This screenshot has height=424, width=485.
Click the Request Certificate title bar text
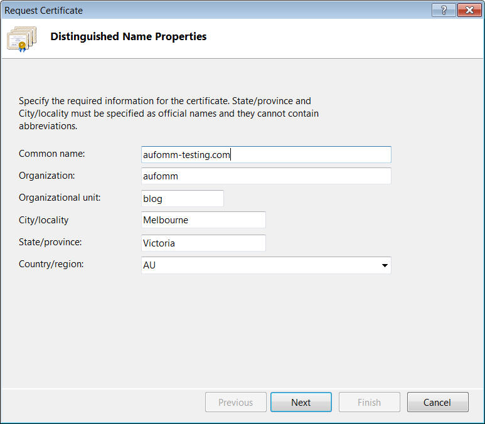pyautogui.click(x=43, y=10)
